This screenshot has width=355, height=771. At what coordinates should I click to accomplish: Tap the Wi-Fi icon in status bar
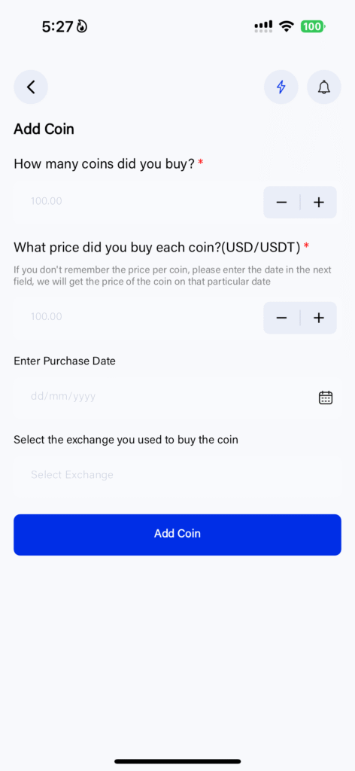click(286, 26)
